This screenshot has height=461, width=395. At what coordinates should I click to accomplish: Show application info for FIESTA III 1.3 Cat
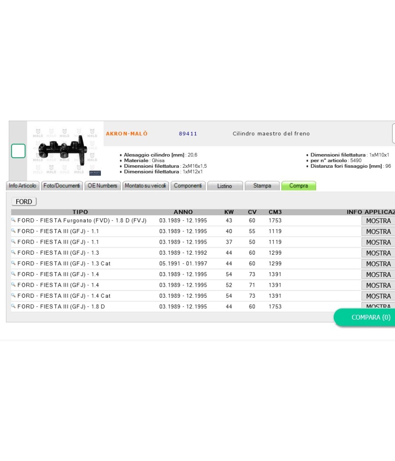(378, 264)
